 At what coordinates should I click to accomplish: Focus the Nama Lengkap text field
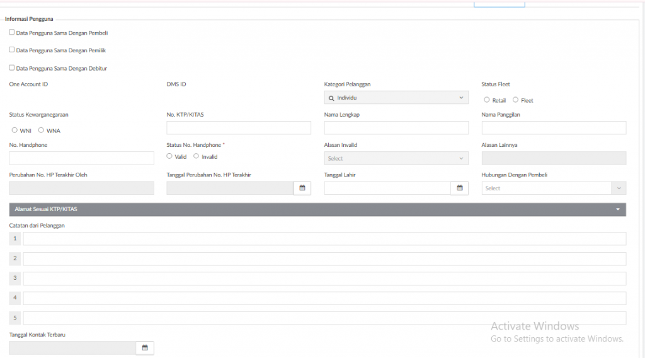(x=396, y=128)
